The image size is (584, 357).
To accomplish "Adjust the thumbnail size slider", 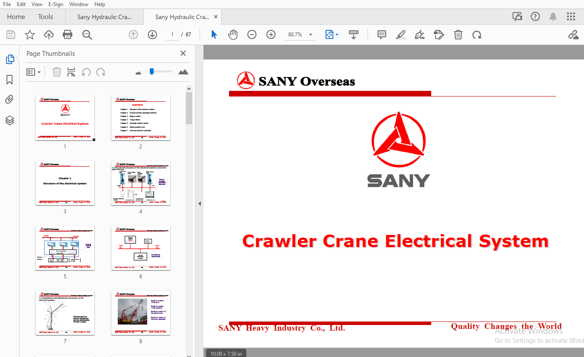I will (161, 71).
